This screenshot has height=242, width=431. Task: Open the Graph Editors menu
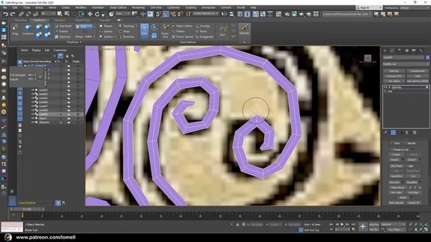tap(118, 7)
